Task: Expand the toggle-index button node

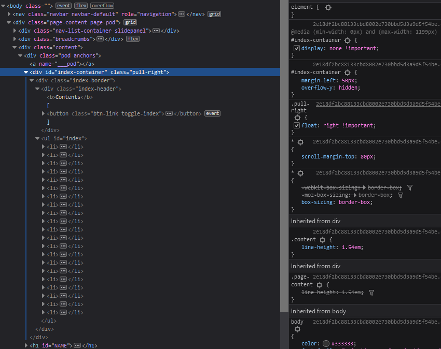Action: point(43,113)
